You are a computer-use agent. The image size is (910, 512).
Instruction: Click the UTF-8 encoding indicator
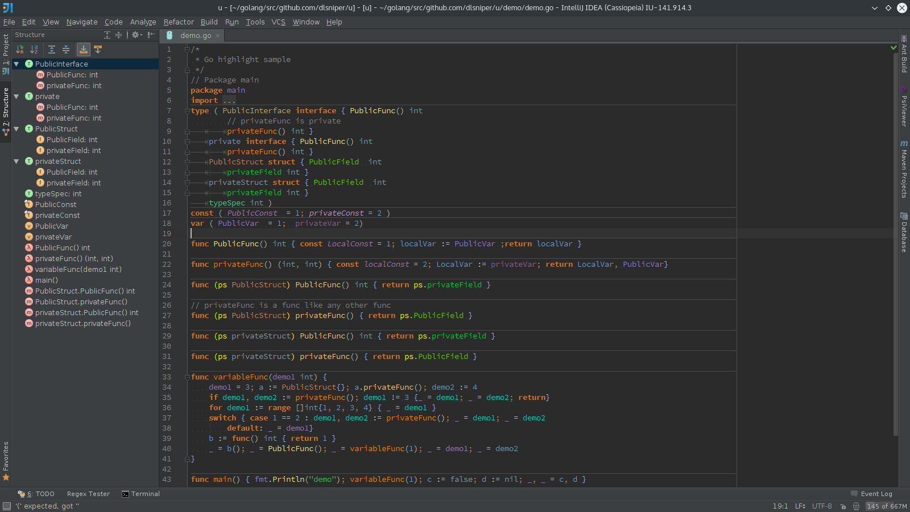(x=822, y=506)
